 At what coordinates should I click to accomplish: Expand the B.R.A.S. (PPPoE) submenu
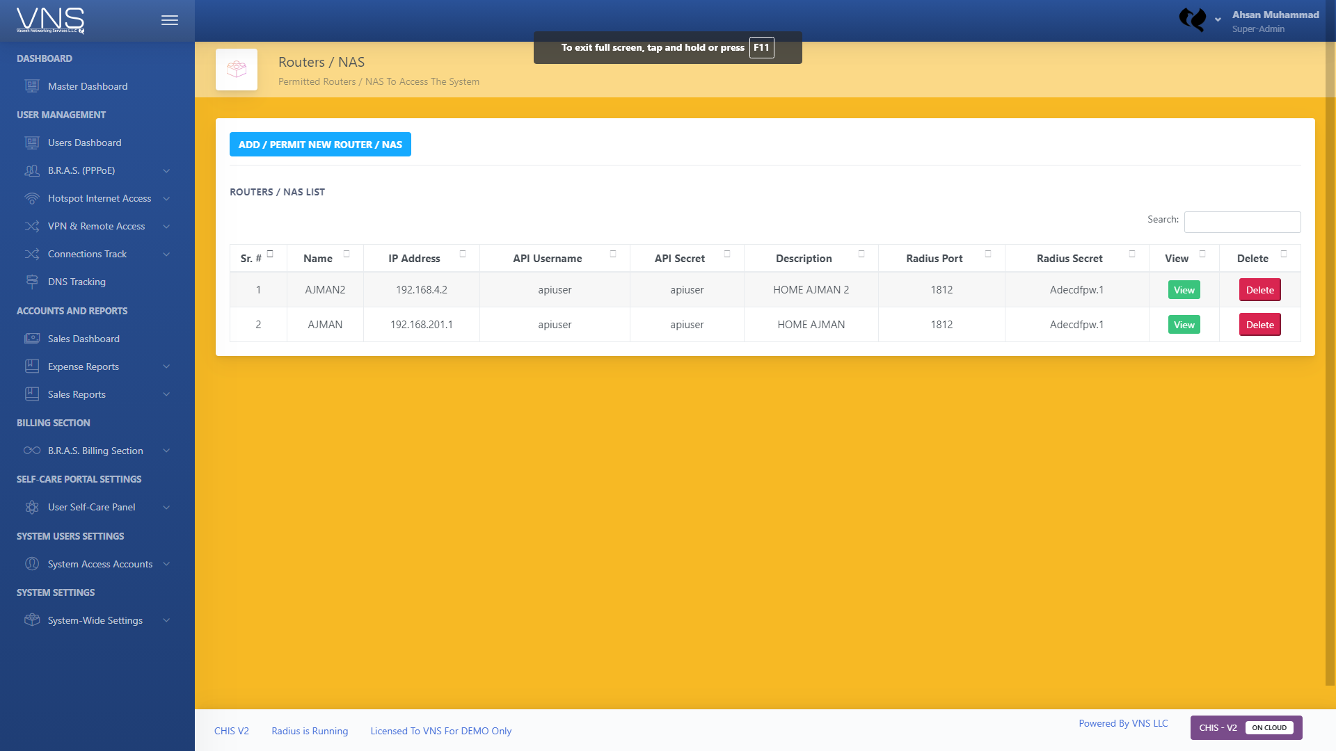click(x=166, y=170)
